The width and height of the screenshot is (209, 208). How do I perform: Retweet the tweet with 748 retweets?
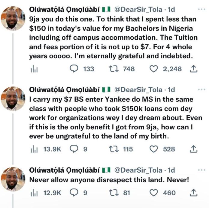coord(114,69)
